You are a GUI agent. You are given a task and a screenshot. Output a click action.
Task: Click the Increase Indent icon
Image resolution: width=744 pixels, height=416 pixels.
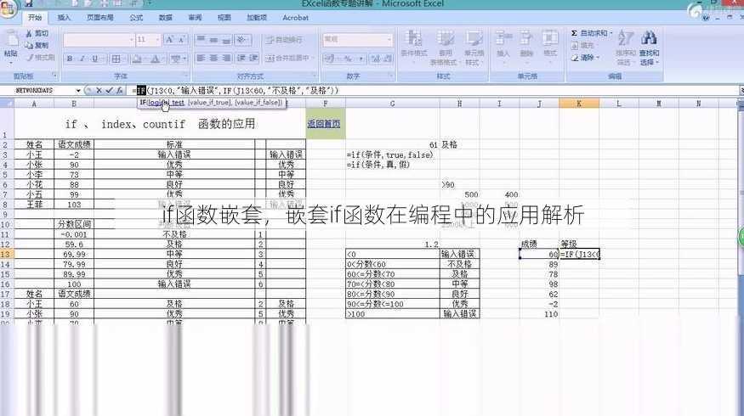point(254,58)
